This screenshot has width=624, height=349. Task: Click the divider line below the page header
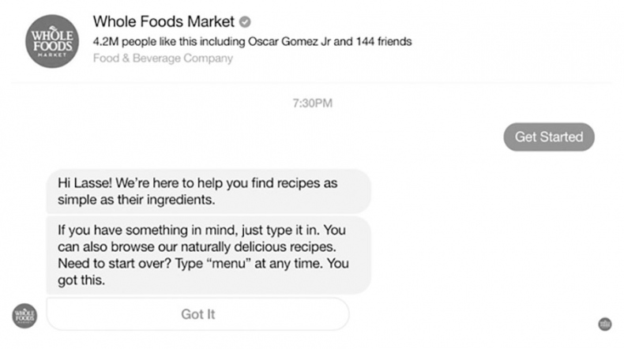pyautogui.click(x=312, y=82)
